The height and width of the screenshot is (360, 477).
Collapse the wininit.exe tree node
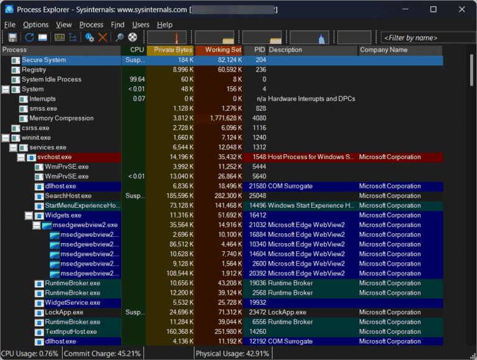[6, 137]
